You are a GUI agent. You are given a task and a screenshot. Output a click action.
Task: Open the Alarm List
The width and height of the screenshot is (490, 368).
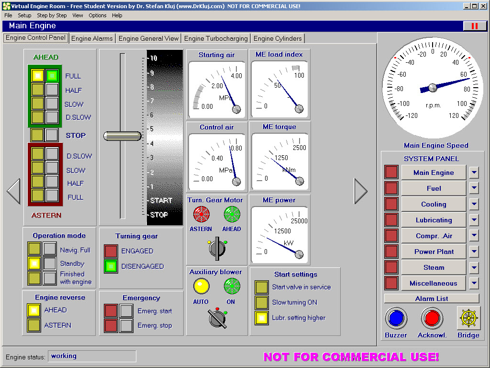tap(432, 299)
